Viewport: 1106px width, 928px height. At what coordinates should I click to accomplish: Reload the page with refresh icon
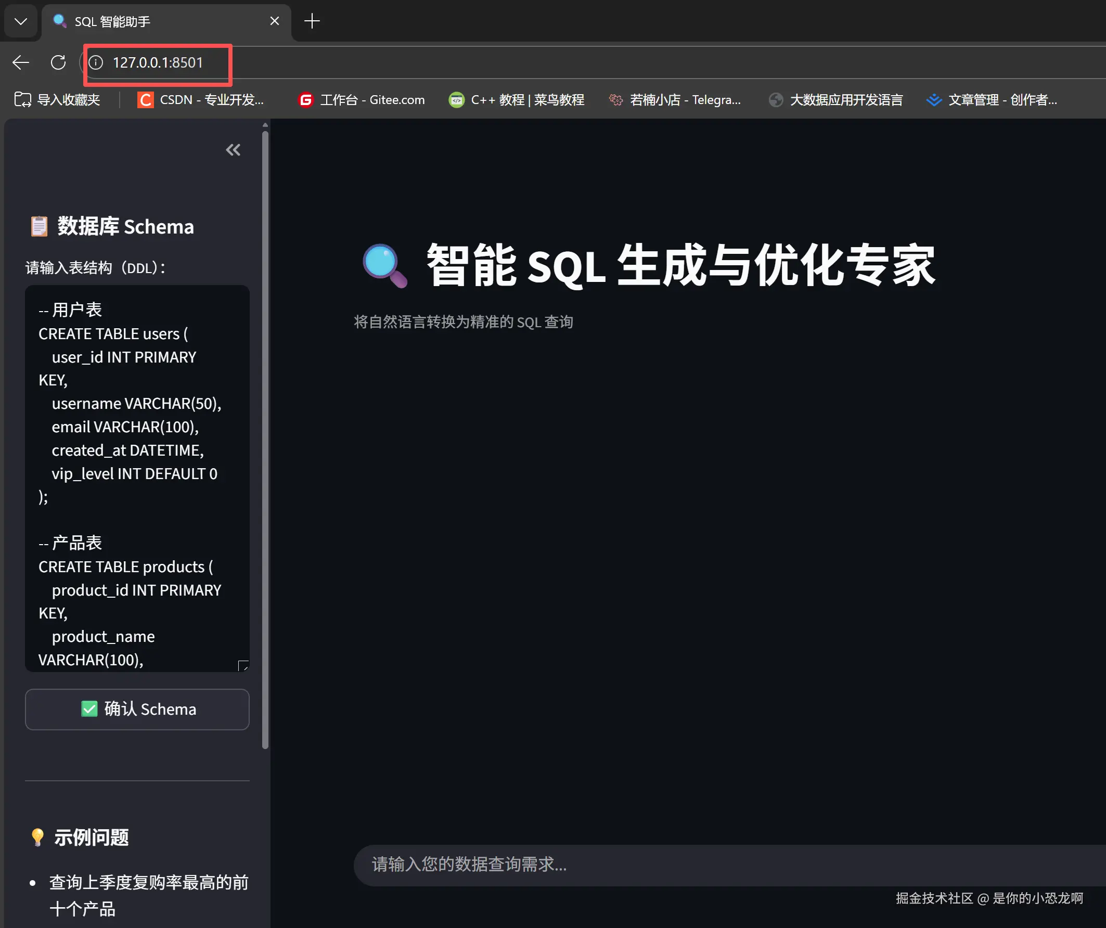[58, 62]
